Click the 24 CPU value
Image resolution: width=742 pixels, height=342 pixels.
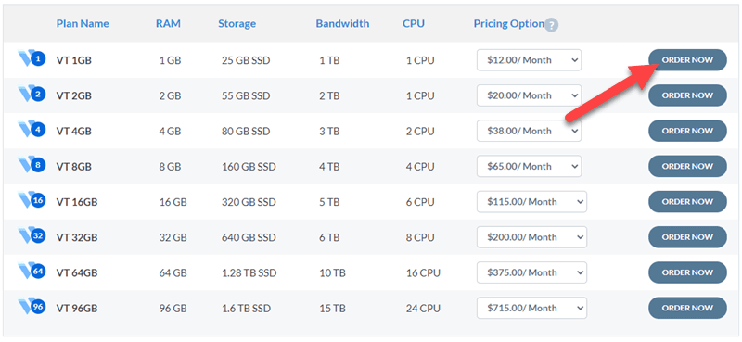(x=423, y=309)
